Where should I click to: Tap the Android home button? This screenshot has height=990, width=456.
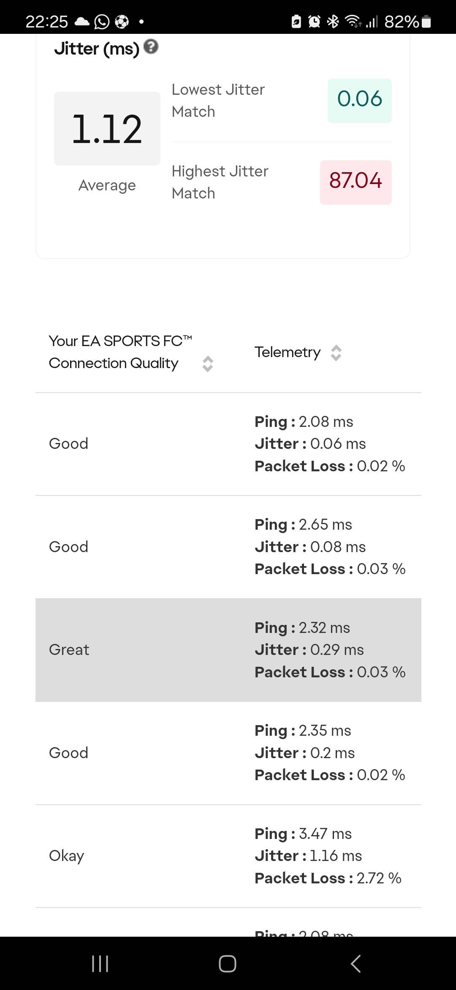pyautogui.click(x=228, y=964)
